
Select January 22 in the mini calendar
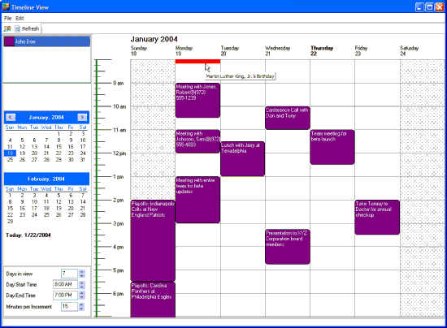tap(59, 153)
